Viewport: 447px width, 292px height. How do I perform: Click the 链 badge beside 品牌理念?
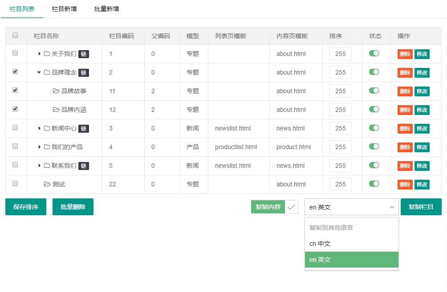tap(84, 72)
